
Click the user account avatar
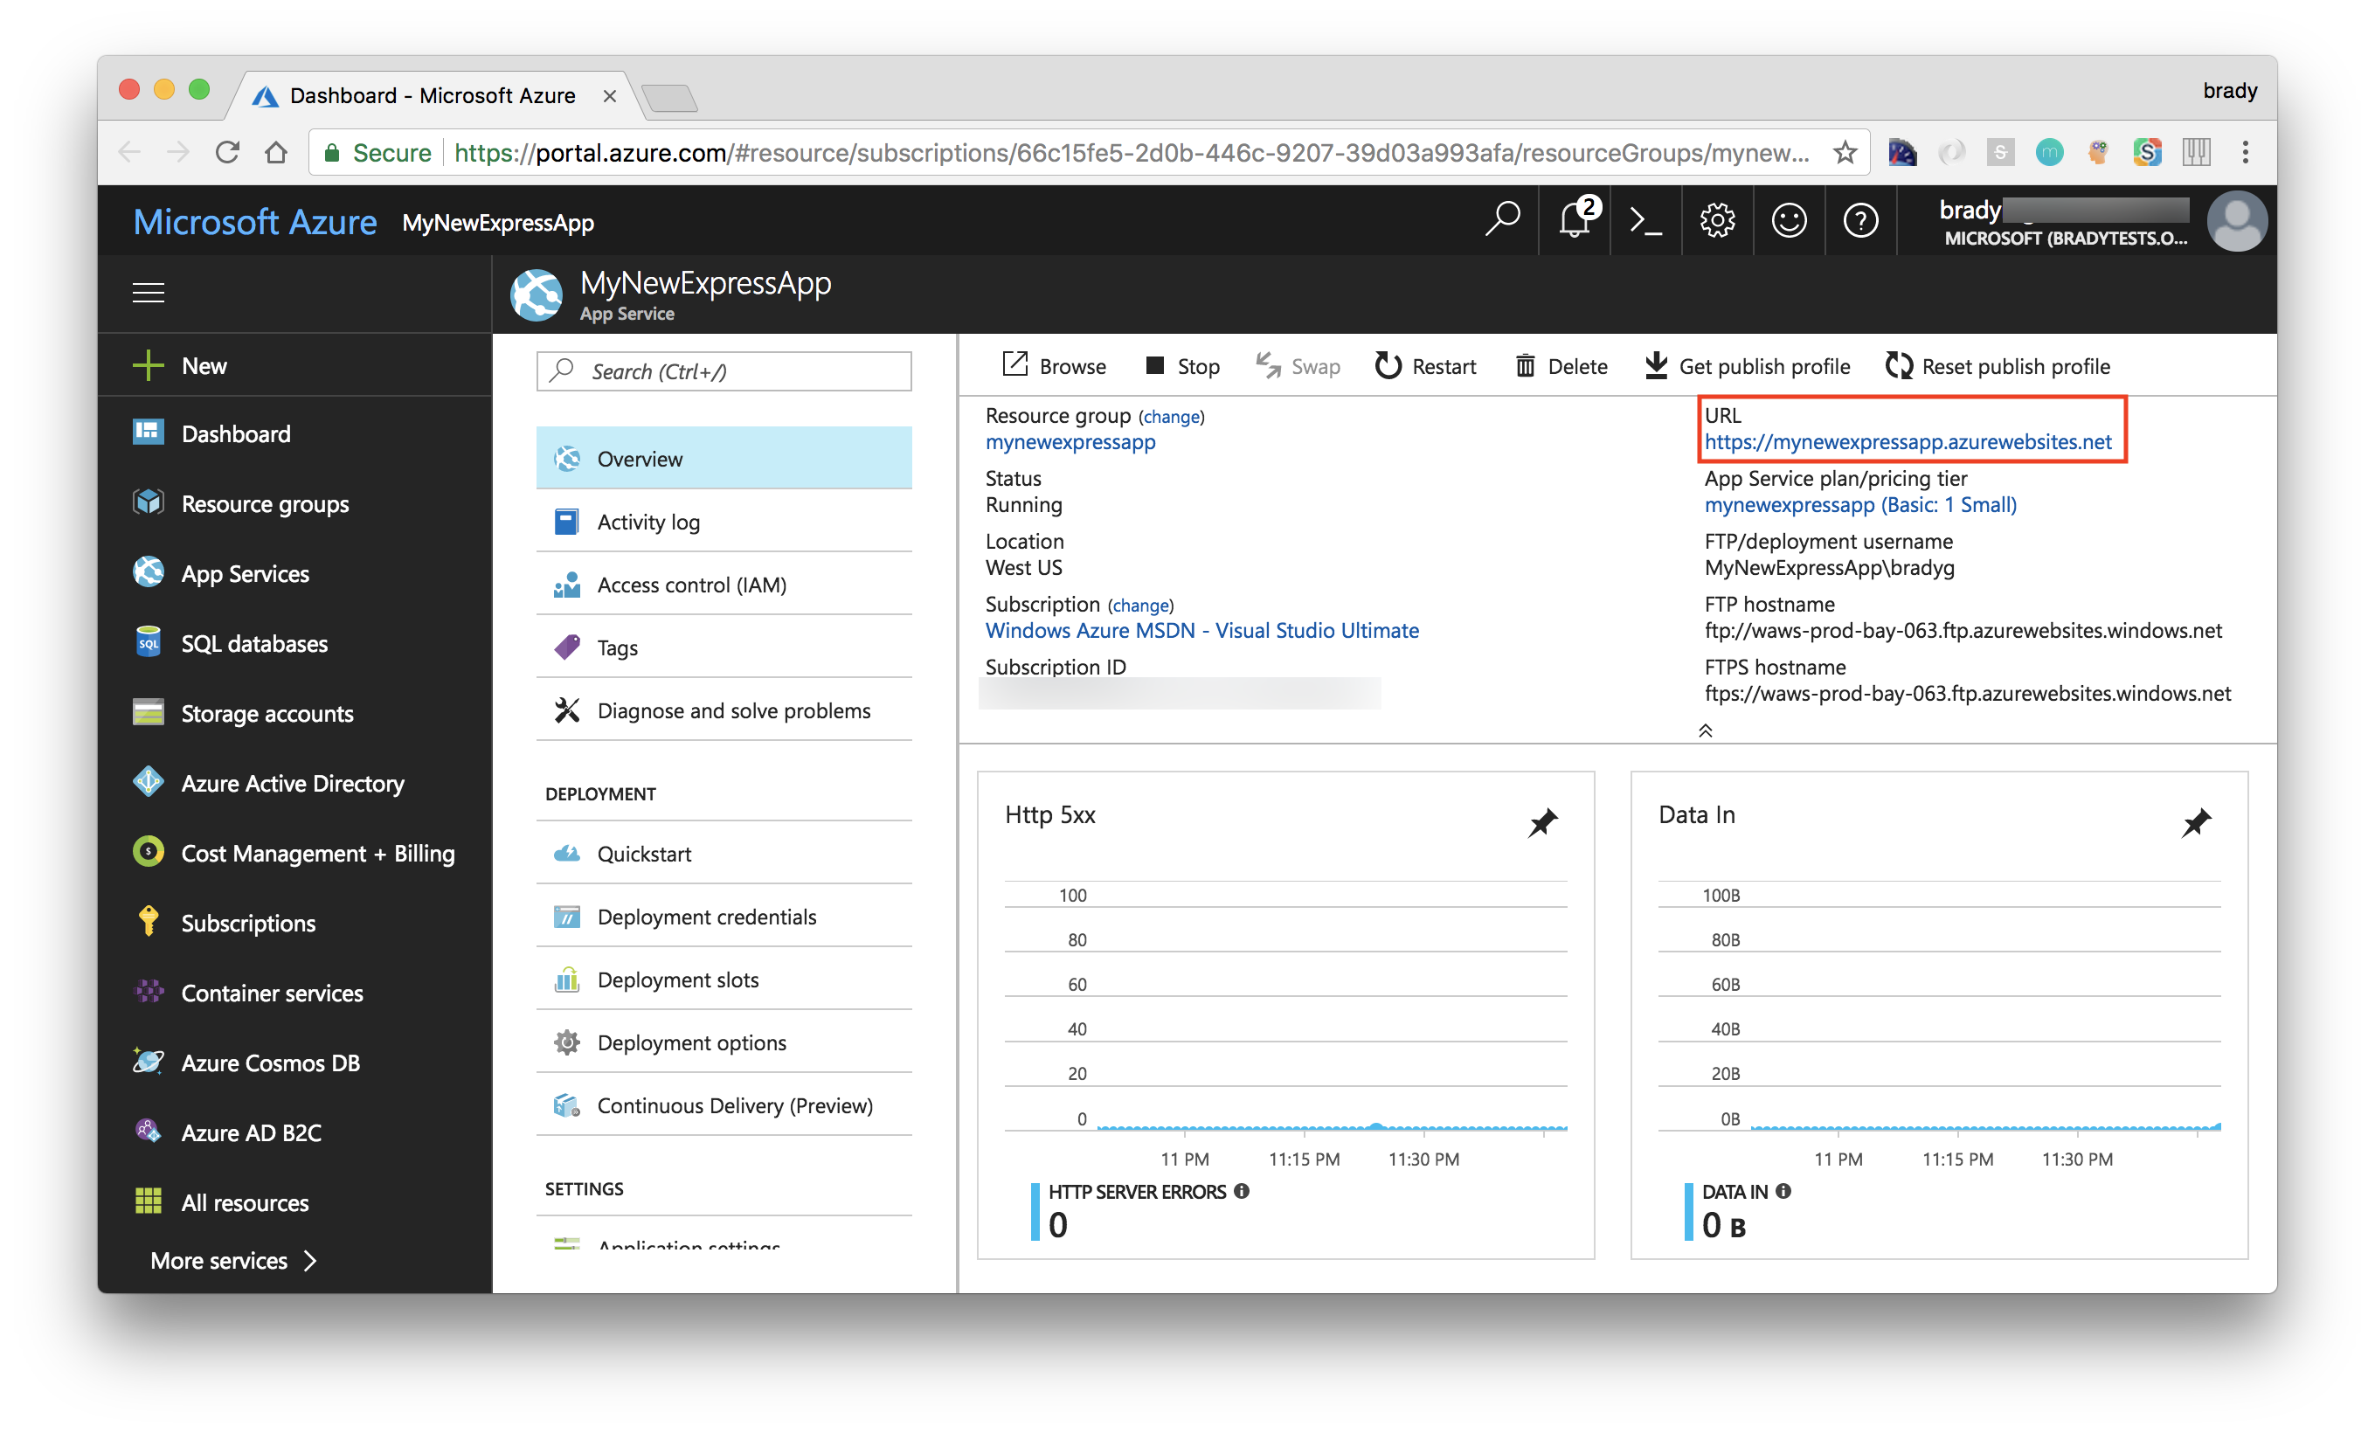[2237, 222]
